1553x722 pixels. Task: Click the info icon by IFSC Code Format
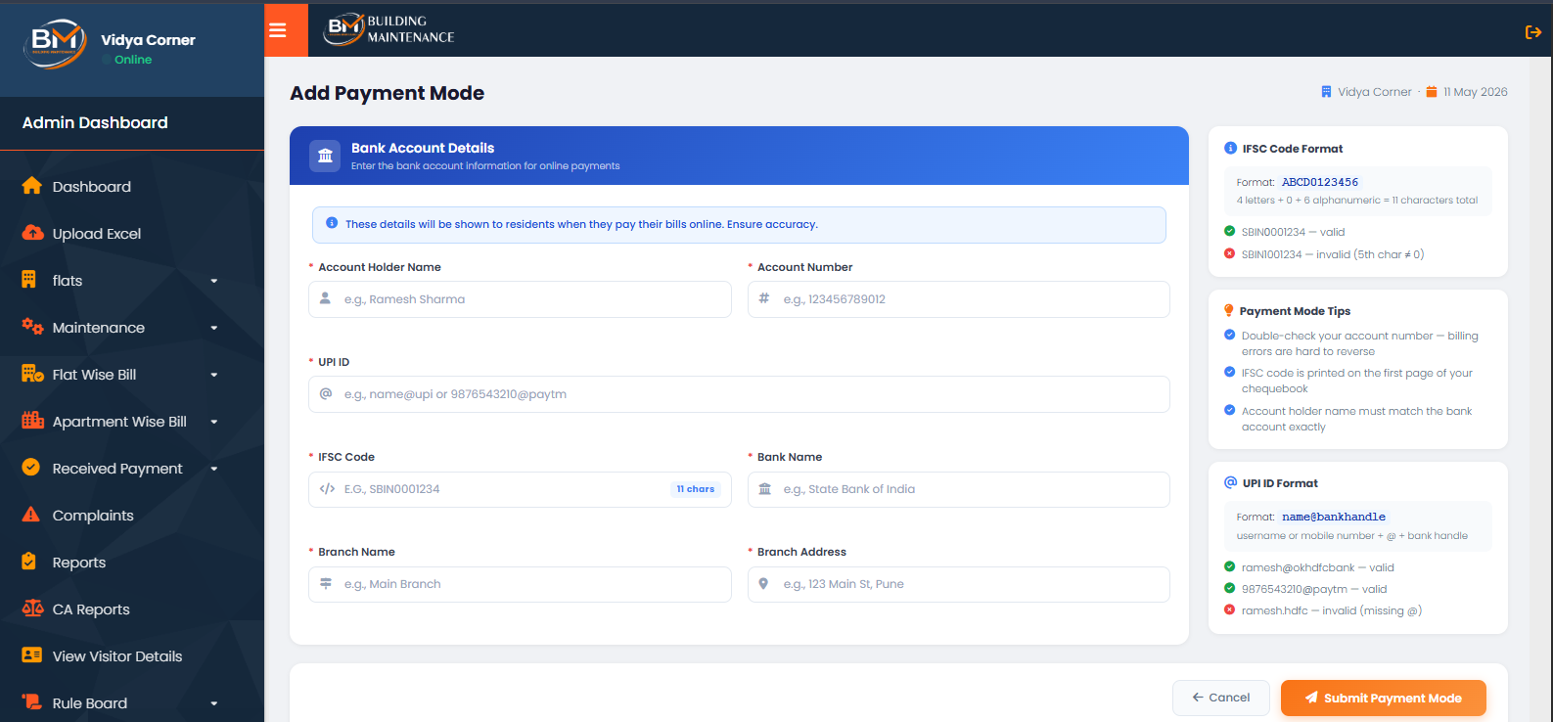tap(1230, 148)
